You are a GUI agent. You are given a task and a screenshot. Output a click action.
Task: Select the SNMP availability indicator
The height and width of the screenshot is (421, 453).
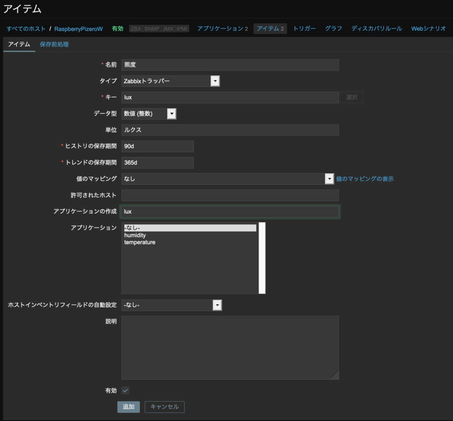point(152,29)
